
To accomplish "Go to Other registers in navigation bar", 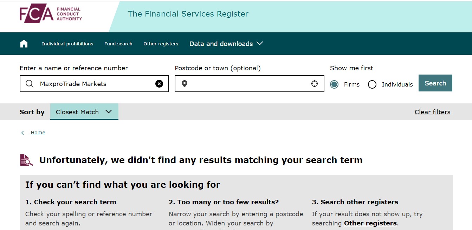I will (161, 44).
